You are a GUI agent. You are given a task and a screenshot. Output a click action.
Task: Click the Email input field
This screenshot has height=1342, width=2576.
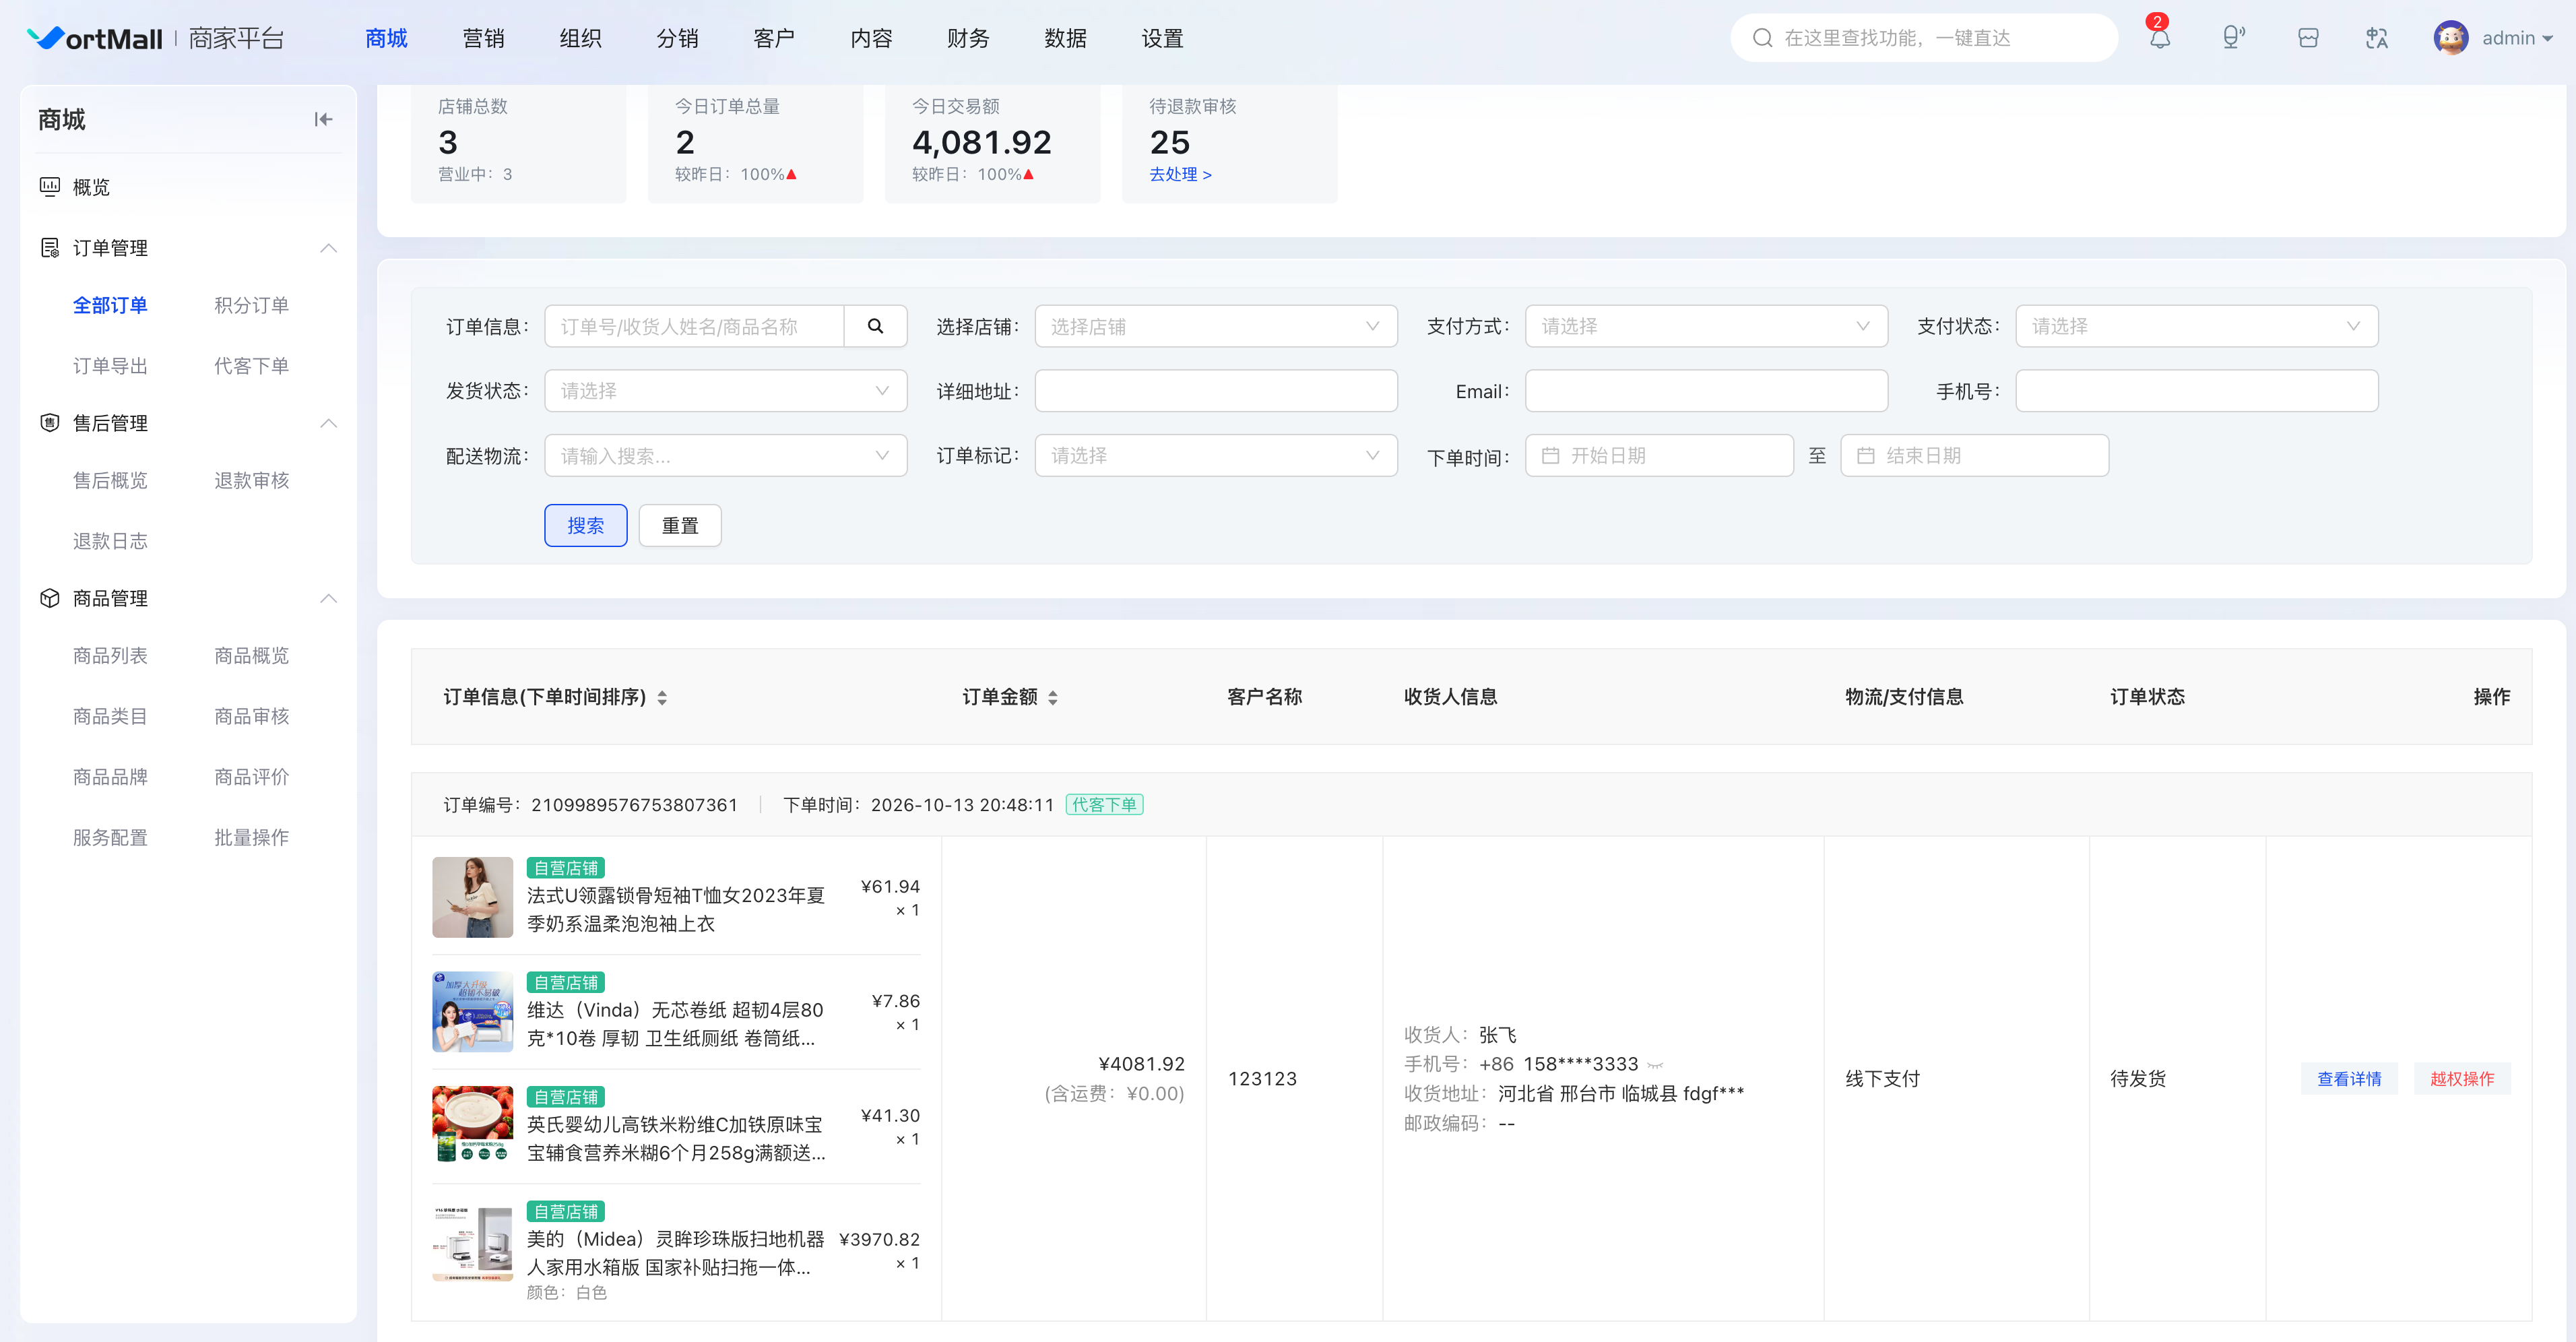[x=1706, y=390]
